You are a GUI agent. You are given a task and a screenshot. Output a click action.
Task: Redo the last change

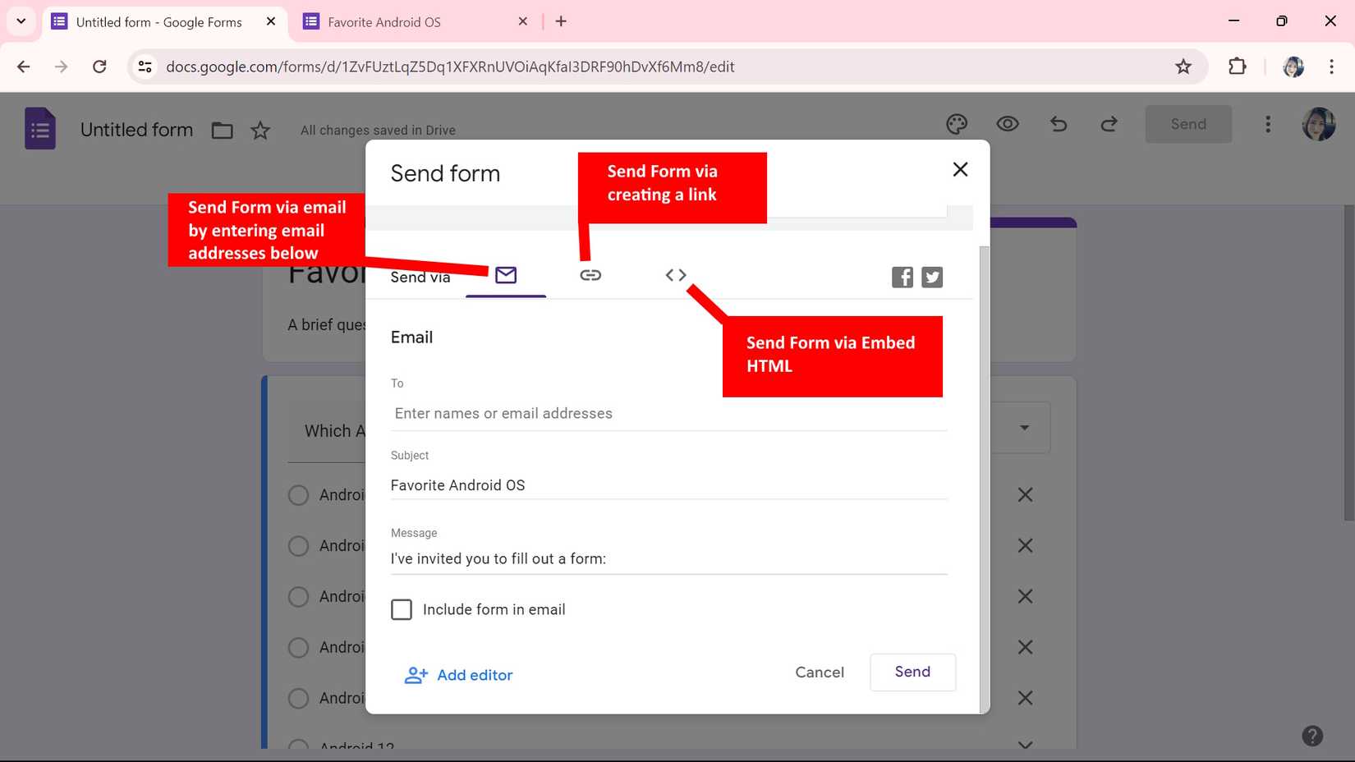pyautogui.click(x=1108, y=124)
